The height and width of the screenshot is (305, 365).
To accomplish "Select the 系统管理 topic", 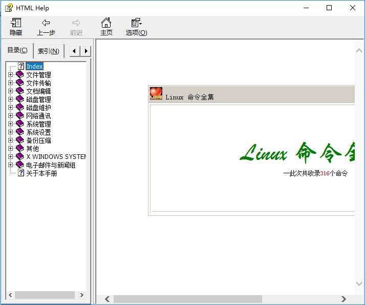I will pos(38,124).
